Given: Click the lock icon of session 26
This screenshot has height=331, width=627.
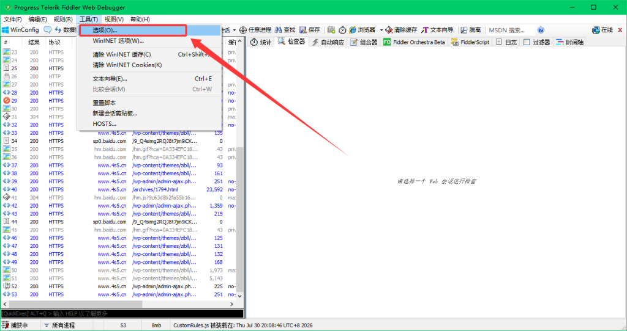Looking at the screenshot, I should pos(6,76).
